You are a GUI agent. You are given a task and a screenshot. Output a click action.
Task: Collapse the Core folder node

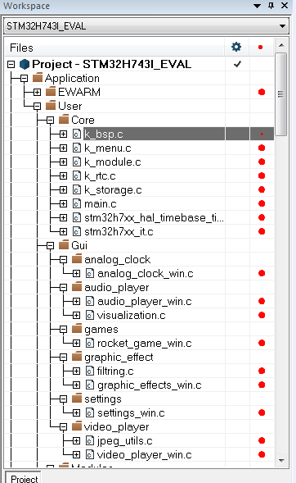click(x=51, y=120)
